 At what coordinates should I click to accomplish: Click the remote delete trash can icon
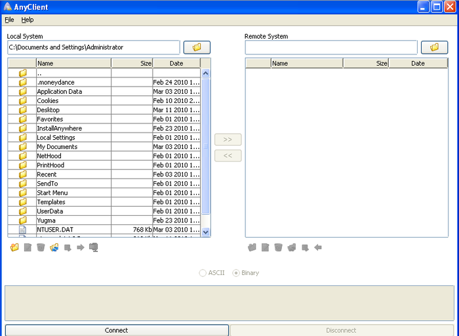tap(279, 247)
